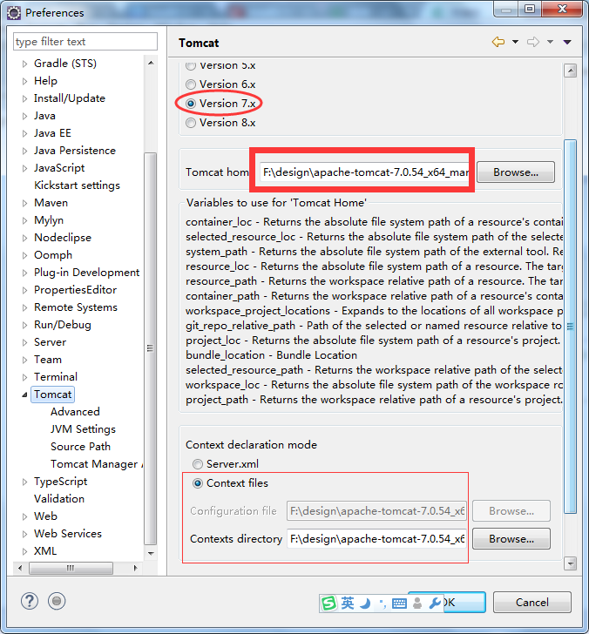Choose Context files declaration mode
The width and height of the screenshot is (589, 634).
click(x=198, y=483)
